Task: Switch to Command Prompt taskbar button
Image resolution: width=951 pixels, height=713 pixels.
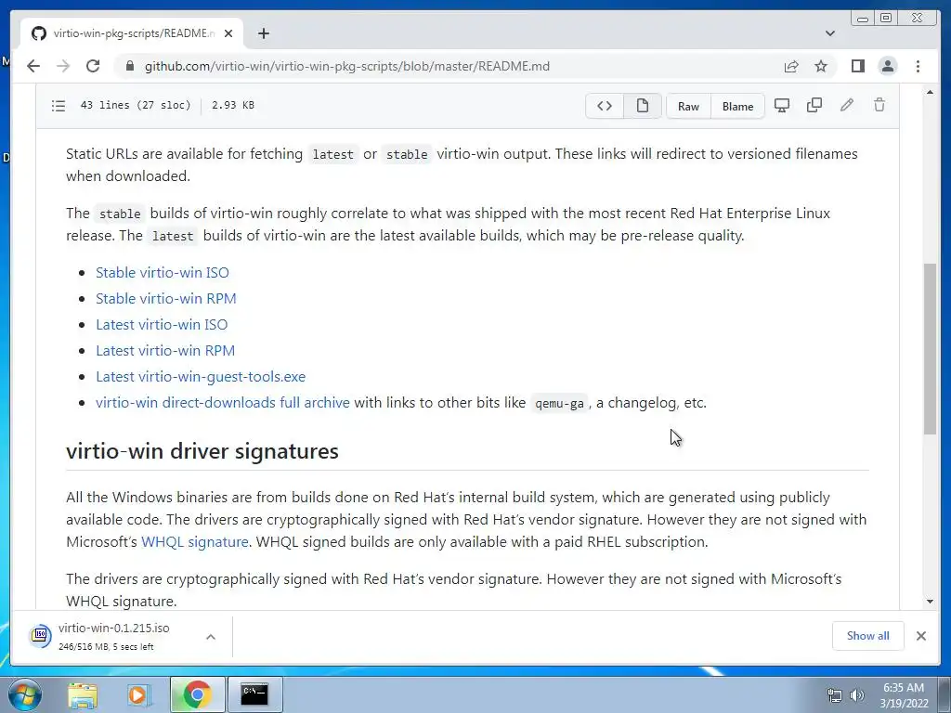Action: pos(254,694)
